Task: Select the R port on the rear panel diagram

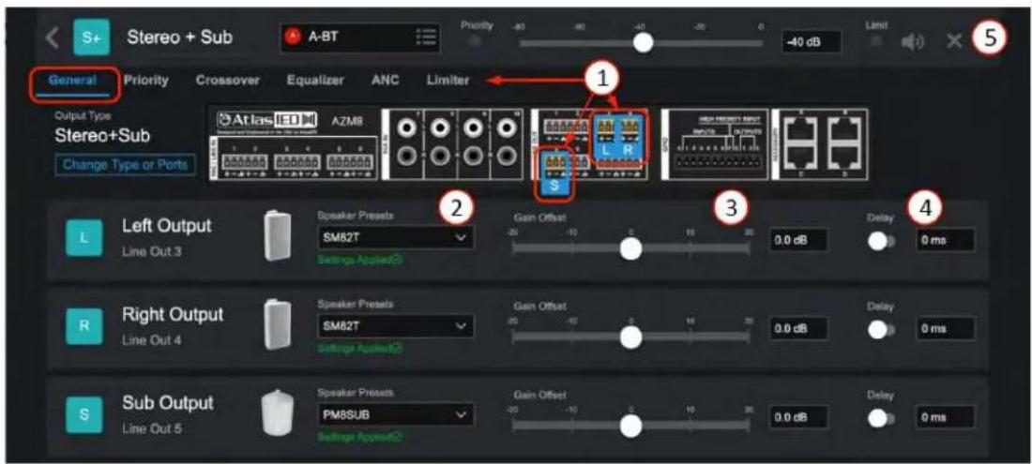Action: click(630, 137)
